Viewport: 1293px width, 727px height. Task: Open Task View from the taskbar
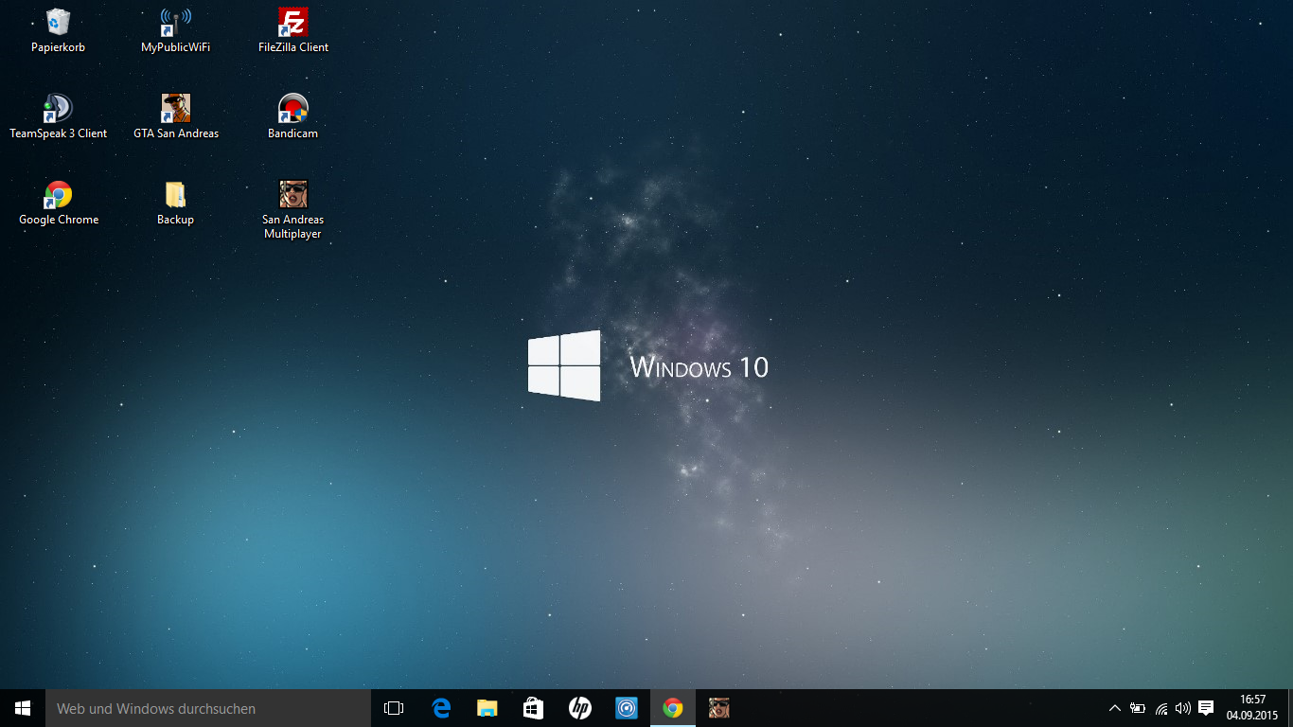click(x=394, y=708)
